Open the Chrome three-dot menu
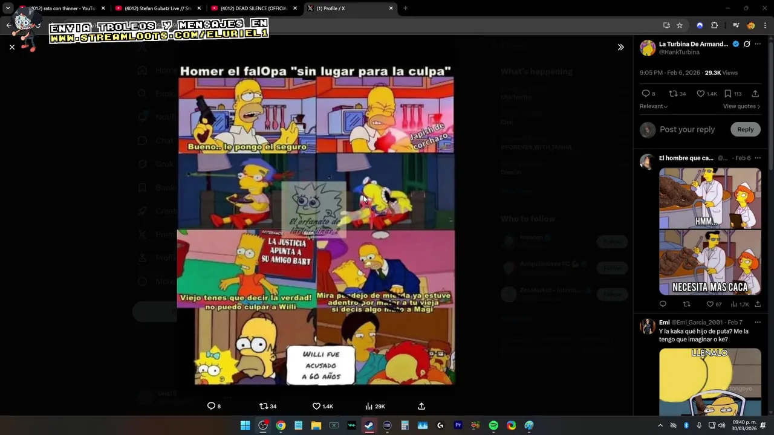Screen dimensions: 774x435 [765, 25]
